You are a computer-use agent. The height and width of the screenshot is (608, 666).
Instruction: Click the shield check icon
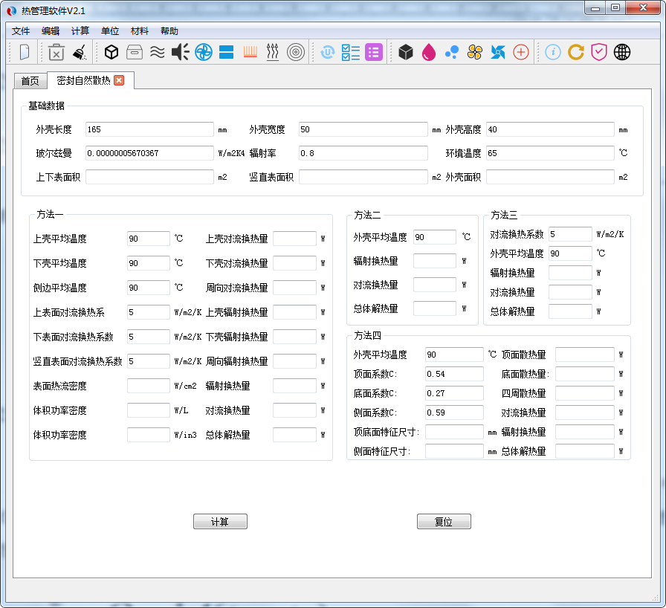(598, 52)
